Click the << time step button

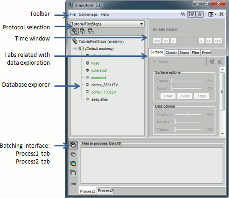166,41
